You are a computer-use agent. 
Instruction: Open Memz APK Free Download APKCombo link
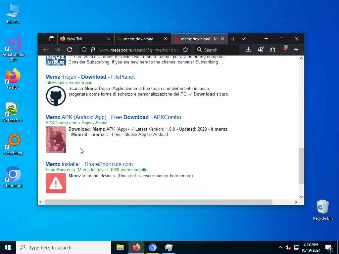tap(113, 117)
